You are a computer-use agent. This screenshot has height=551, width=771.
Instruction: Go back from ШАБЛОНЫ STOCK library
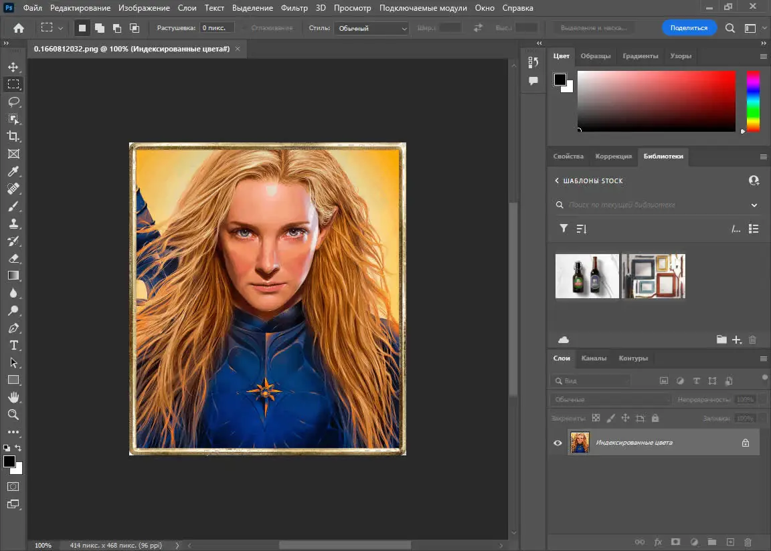coord(557,181)
